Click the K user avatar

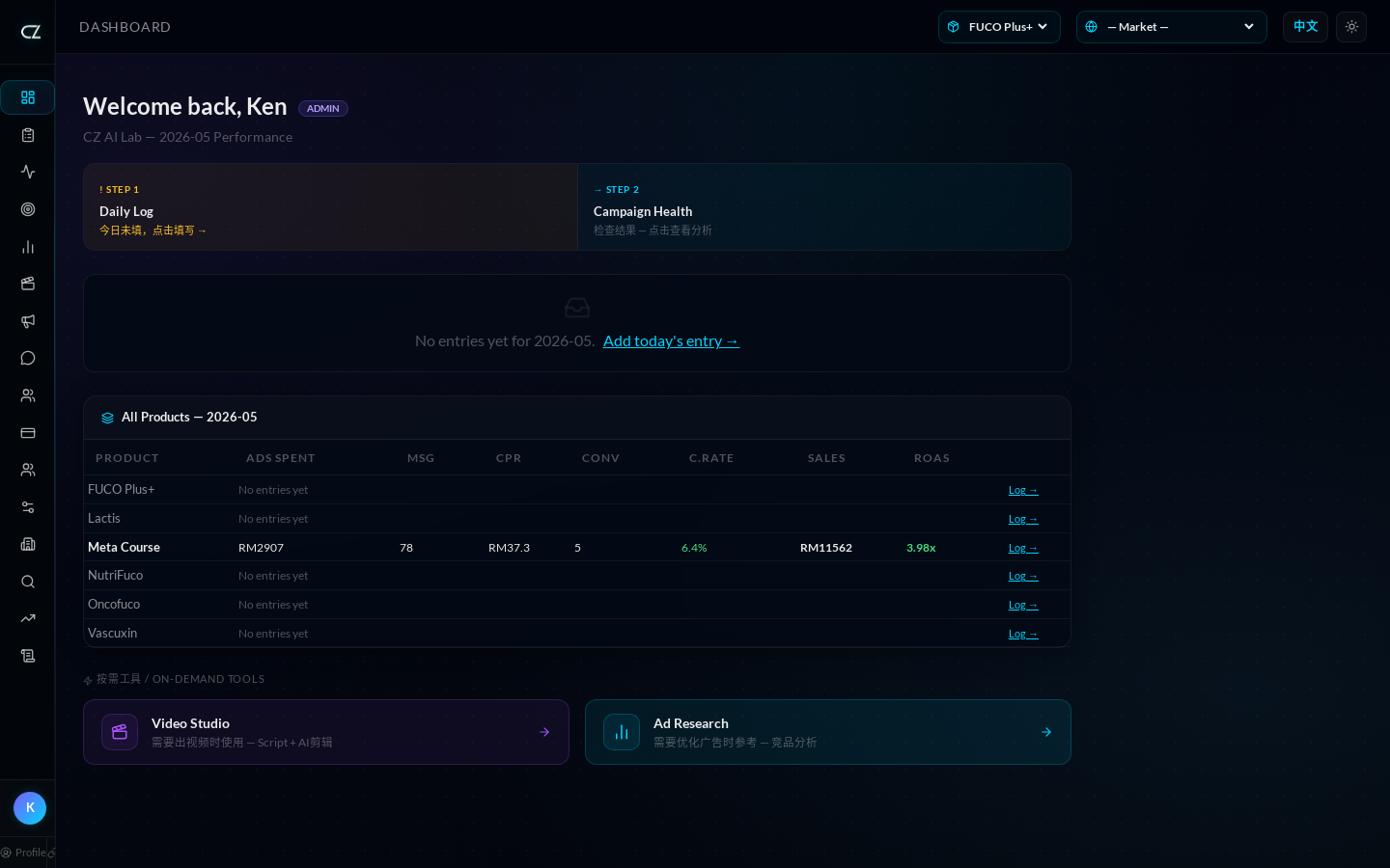pos(30,808)
